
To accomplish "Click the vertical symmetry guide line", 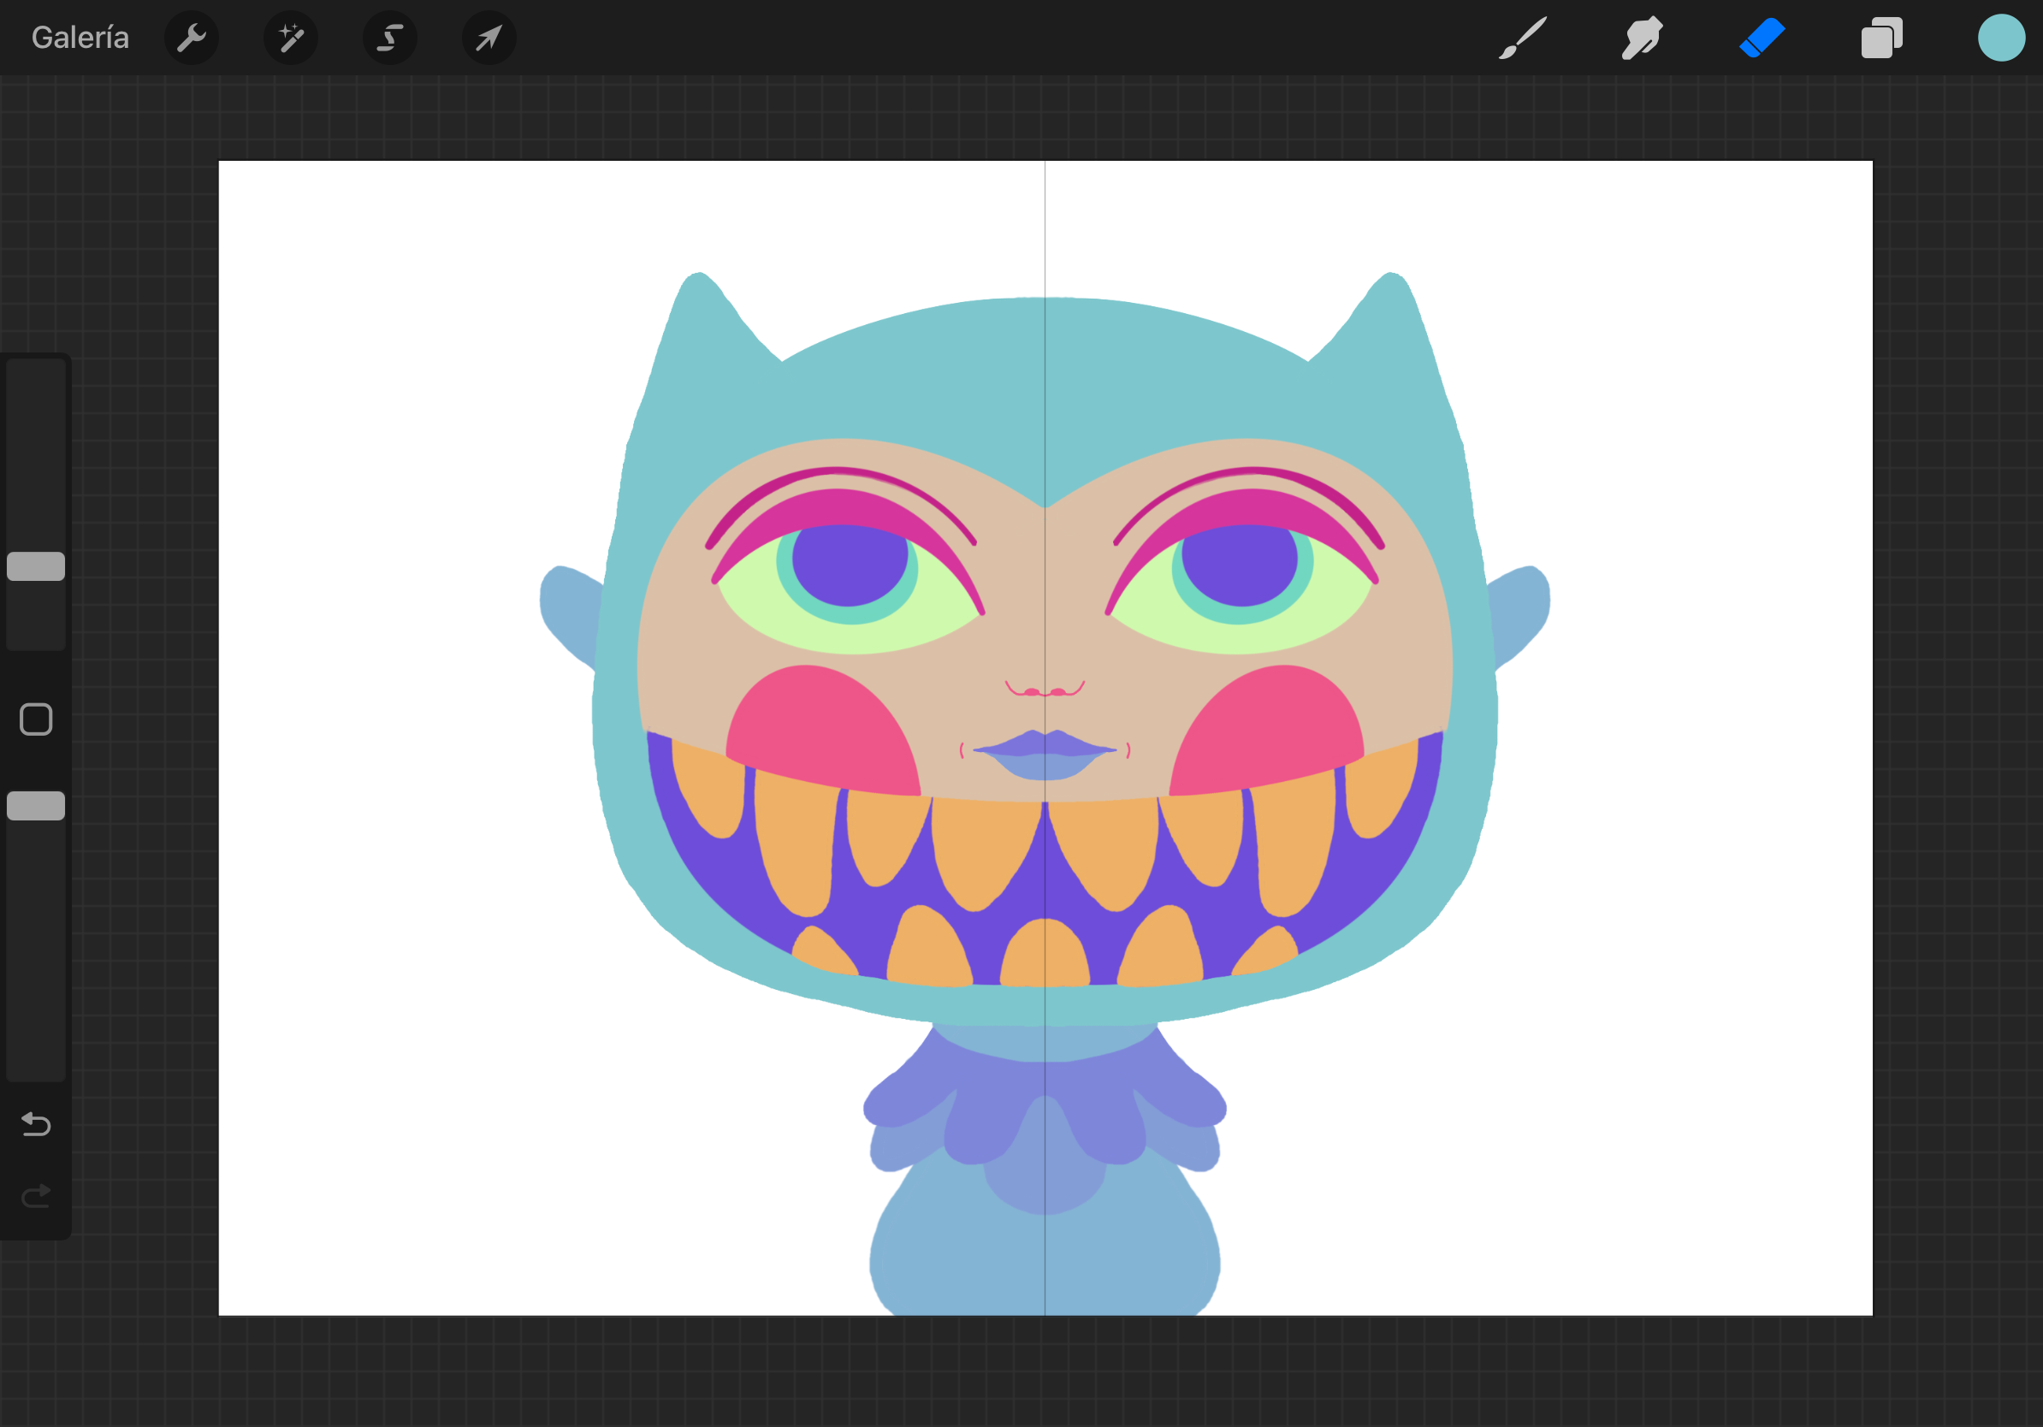I will (1045, 737).
